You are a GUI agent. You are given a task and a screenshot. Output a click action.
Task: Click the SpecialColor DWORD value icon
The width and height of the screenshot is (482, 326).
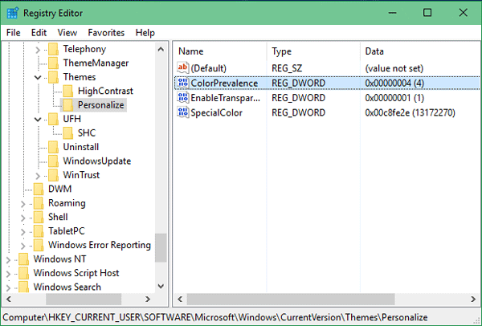pos(182,112)
